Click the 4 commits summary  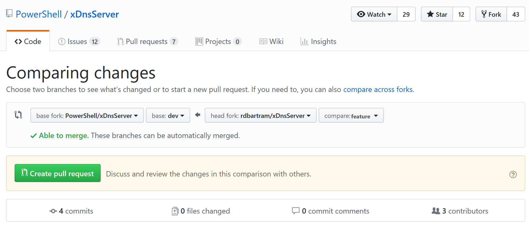click(x=71, y=211)
